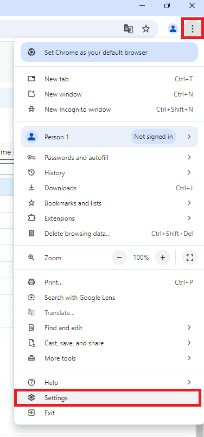Click the Find and edit icon
The height and width of the screenshot is (437, 204).
[x=31, y=327]
